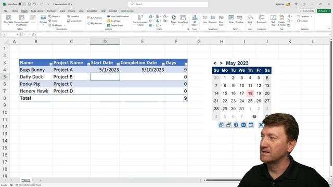Click the Comments button
Screen dimensions: 333x187
[307, 11]
